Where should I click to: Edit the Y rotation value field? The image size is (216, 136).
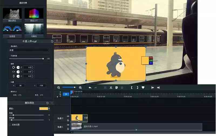(x=28, y=72)
